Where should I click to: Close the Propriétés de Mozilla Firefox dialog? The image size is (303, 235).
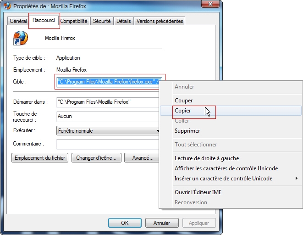[210, 4]
